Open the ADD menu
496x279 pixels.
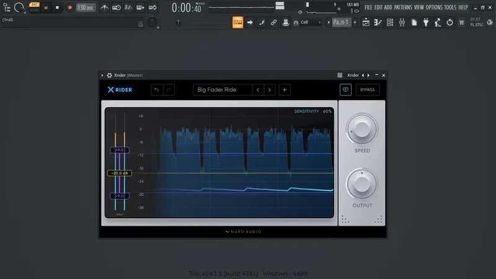(x=388, y=7)
